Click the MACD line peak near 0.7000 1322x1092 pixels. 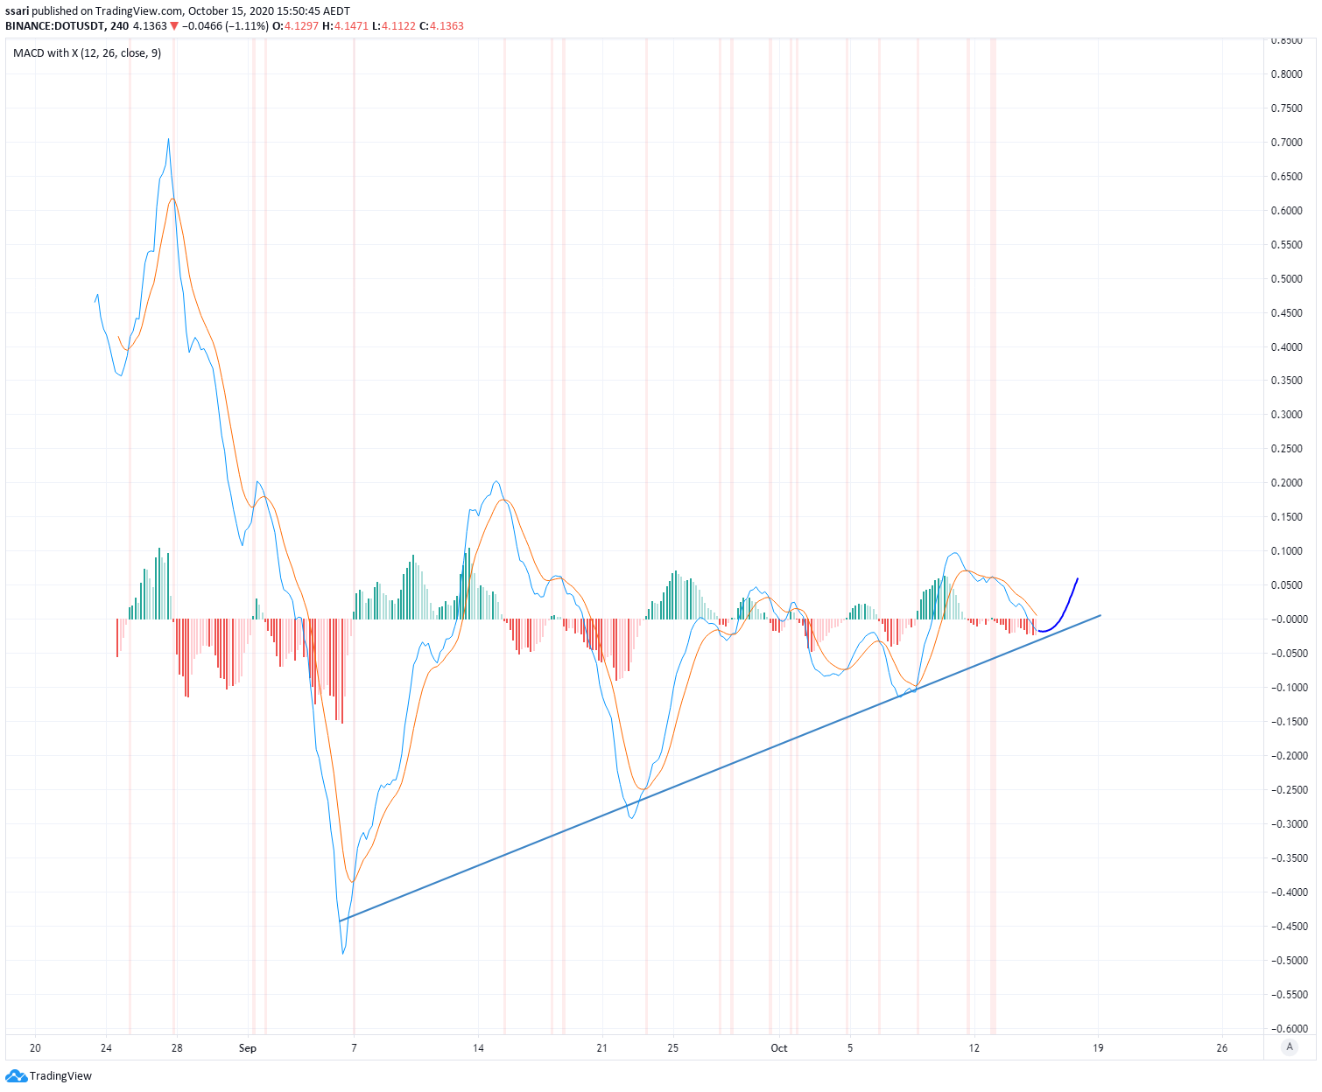point(168,140)
